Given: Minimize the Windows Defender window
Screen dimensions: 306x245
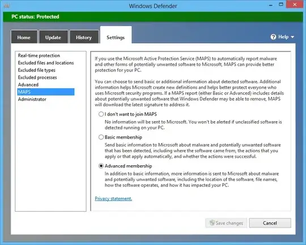Looking at the screenshot, I should tap(270, 5).
